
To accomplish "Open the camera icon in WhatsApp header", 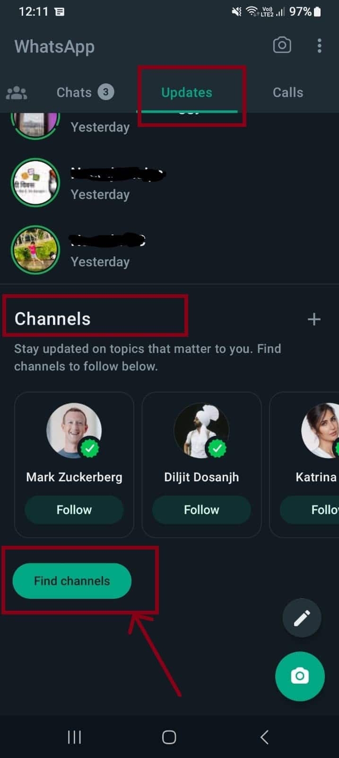I will (x=282, y=45).
